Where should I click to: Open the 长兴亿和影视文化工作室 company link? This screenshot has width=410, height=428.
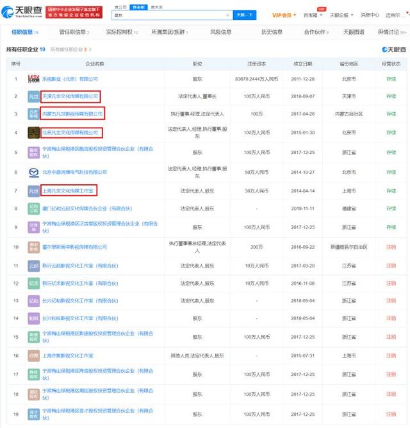coord(80,301)
